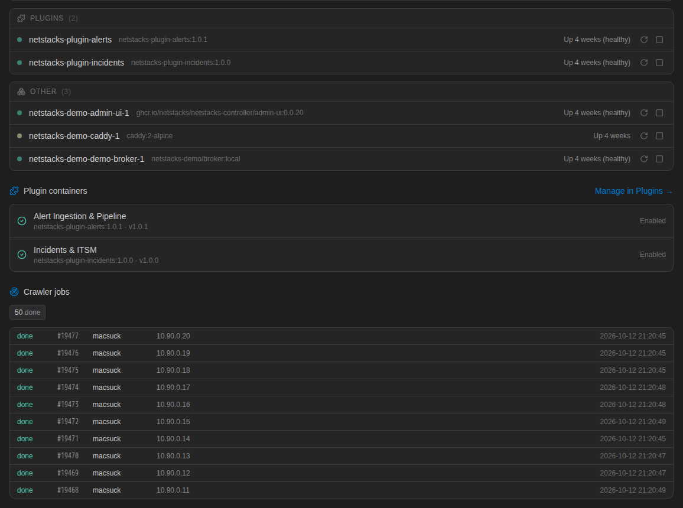Restart the netstacks-demo-demo-broker-1 container
This screenshot has width=683, height=508.
coord(644,159)
